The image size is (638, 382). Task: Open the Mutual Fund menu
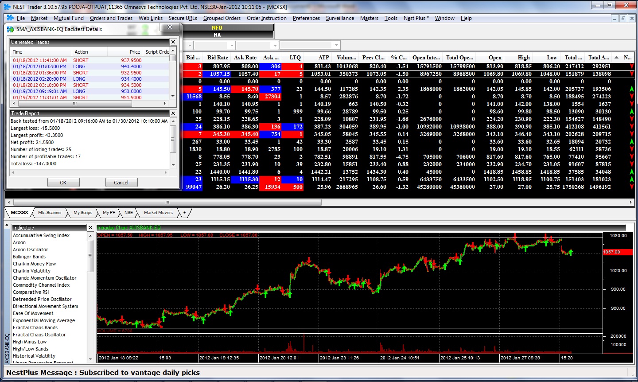[69, 18]
